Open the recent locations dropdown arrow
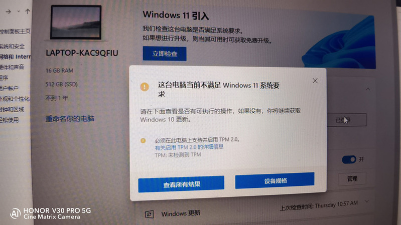The height and width of the screenshot is (225, 401). 19,12
